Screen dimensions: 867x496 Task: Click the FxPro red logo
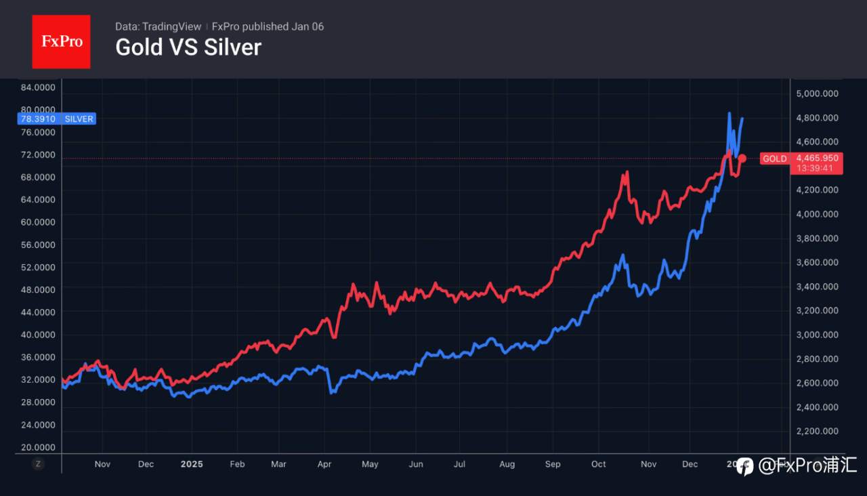(61, 41)
